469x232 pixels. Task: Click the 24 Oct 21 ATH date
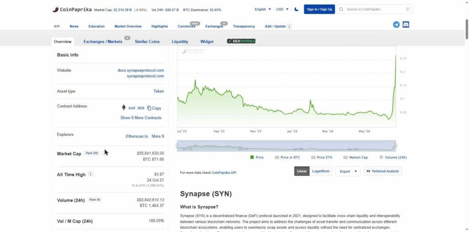point(155,180)
